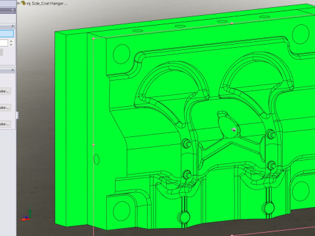Open help via the panel question mark
The height and width of the screenshot is (236, 315).
[12, 10]
